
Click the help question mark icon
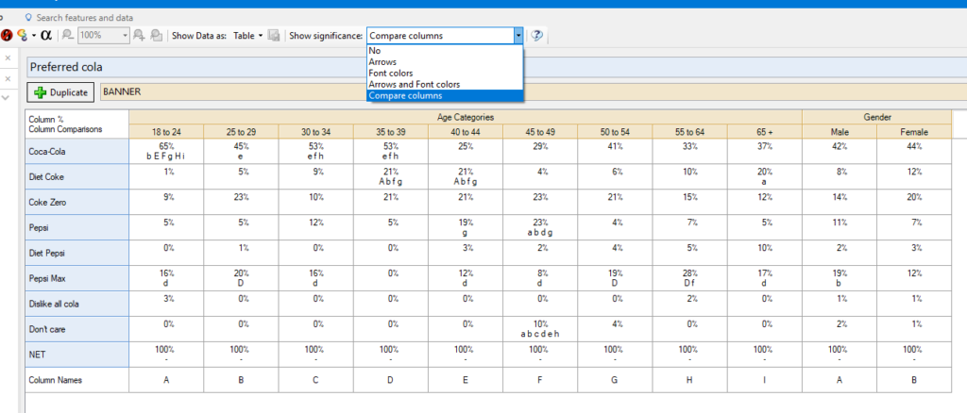point(536,35)
